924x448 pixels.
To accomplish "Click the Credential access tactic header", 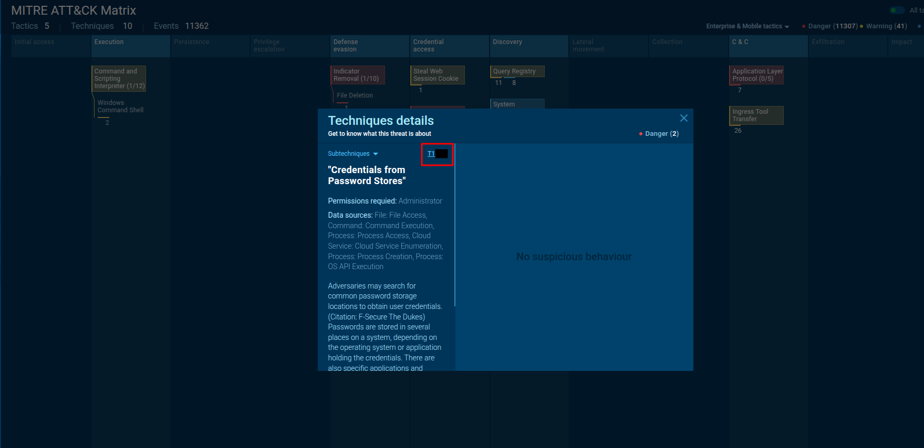I will [449, 46].
